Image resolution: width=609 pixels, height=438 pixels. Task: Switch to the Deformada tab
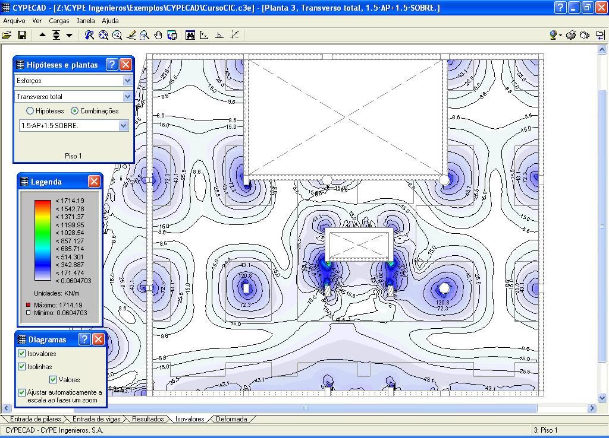click(x=231, y=419)
